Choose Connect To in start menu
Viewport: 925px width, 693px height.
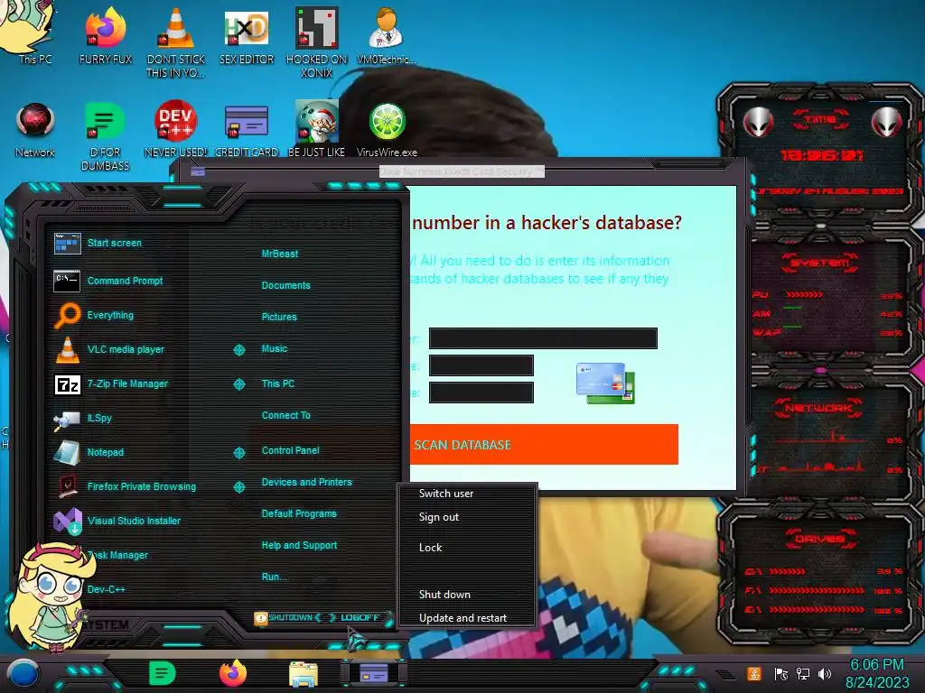285,415
